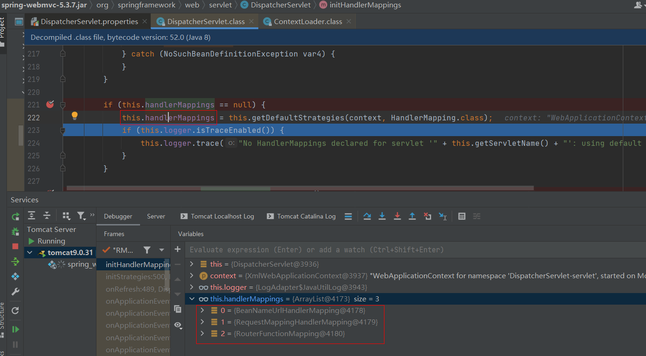Expand element 0 BeanNameUrlHandlerMapping

pyautogui.click(x=202, y=310)
